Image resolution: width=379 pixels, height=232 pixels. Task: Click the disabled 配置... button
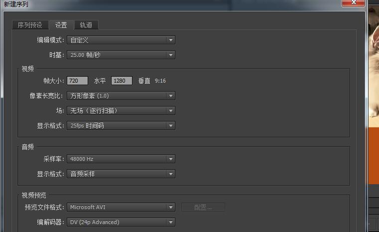pyautogui.click(x=203, y=207)
